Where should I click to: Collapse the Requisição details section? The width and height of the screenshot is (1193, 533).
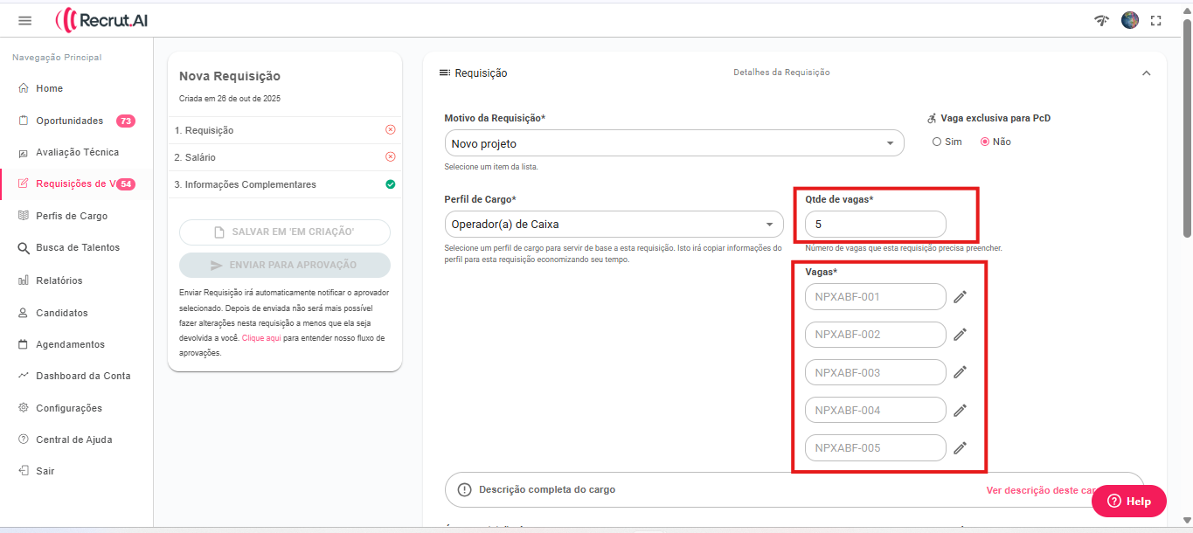[x=1146, y=73]
